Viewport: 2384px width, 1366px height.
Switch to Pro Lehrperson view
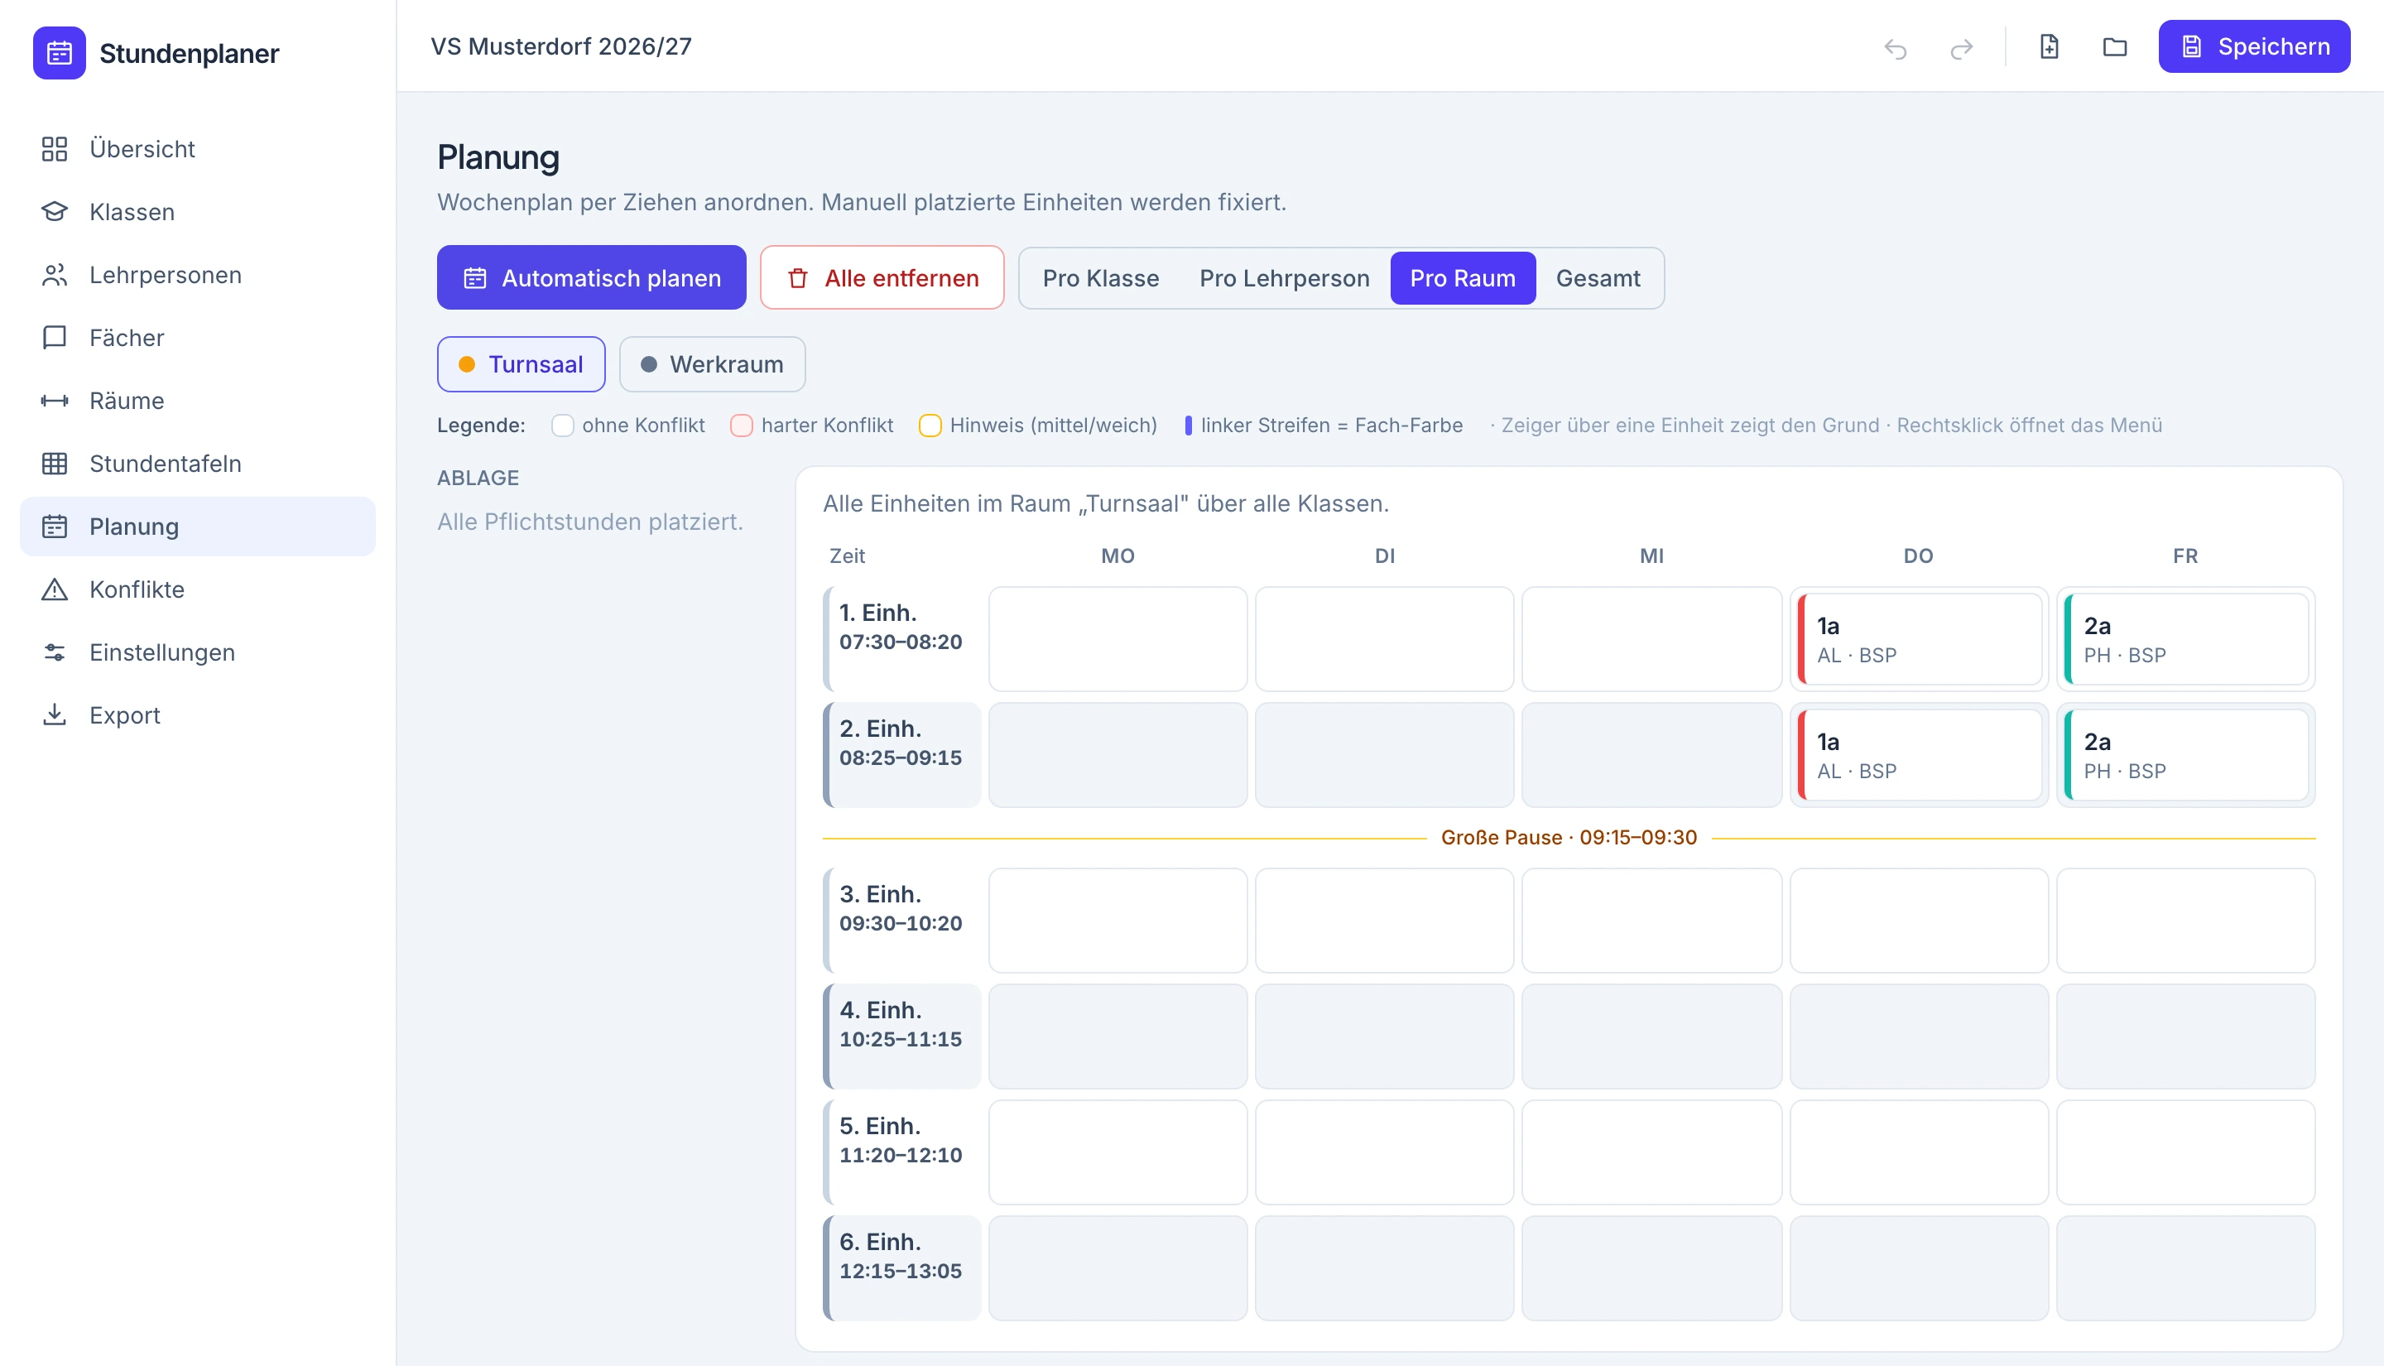coord(1284,279)
